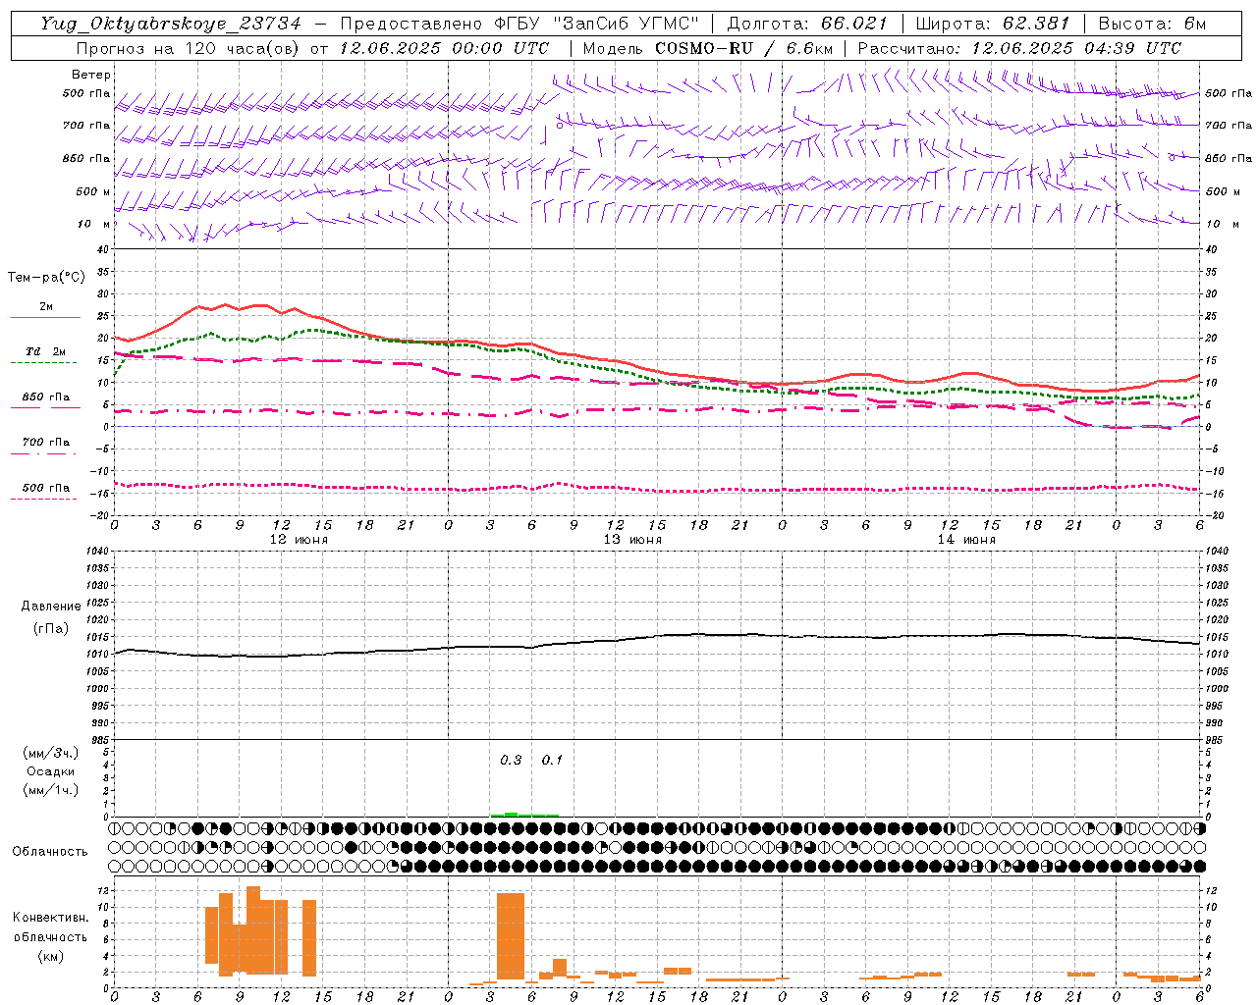Click the green precipitation bar

click(x=525, y=814)
